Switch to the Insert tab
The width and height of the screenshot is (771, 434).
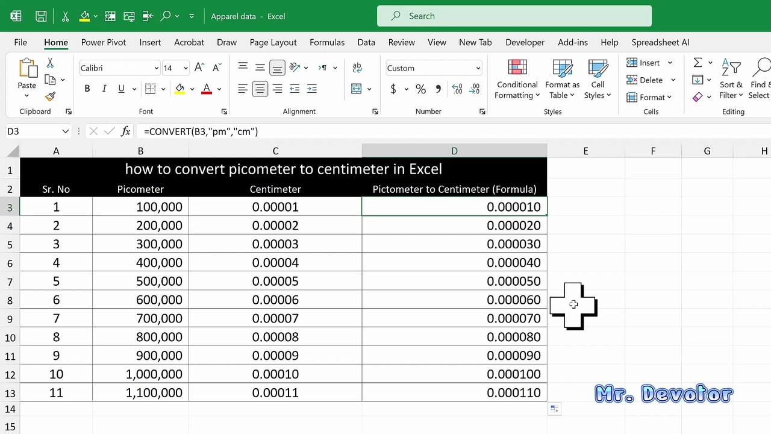150,42
